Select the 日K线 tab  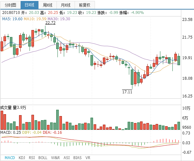pyautogui.click(x=30, y=5)
